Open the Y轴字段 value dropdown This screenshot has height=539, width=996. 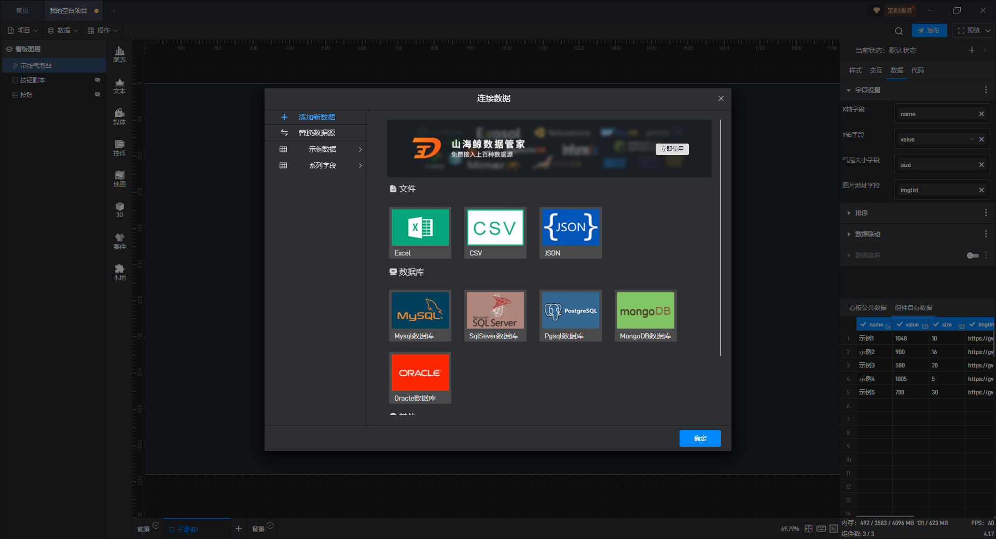[x=972, y=139]
